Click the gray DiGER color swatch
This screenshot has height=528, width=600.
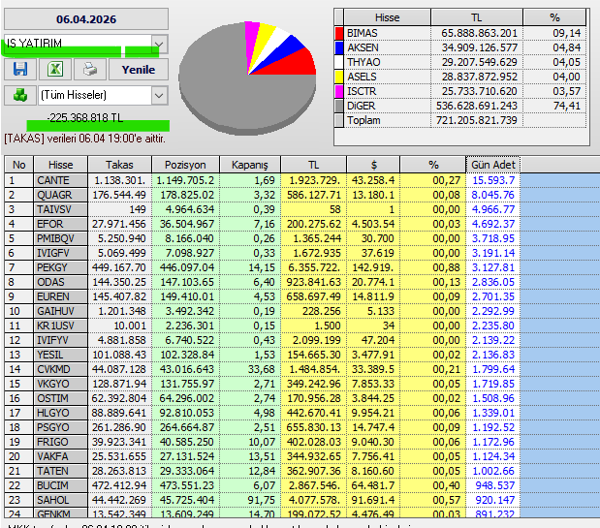tap(339, 106)
